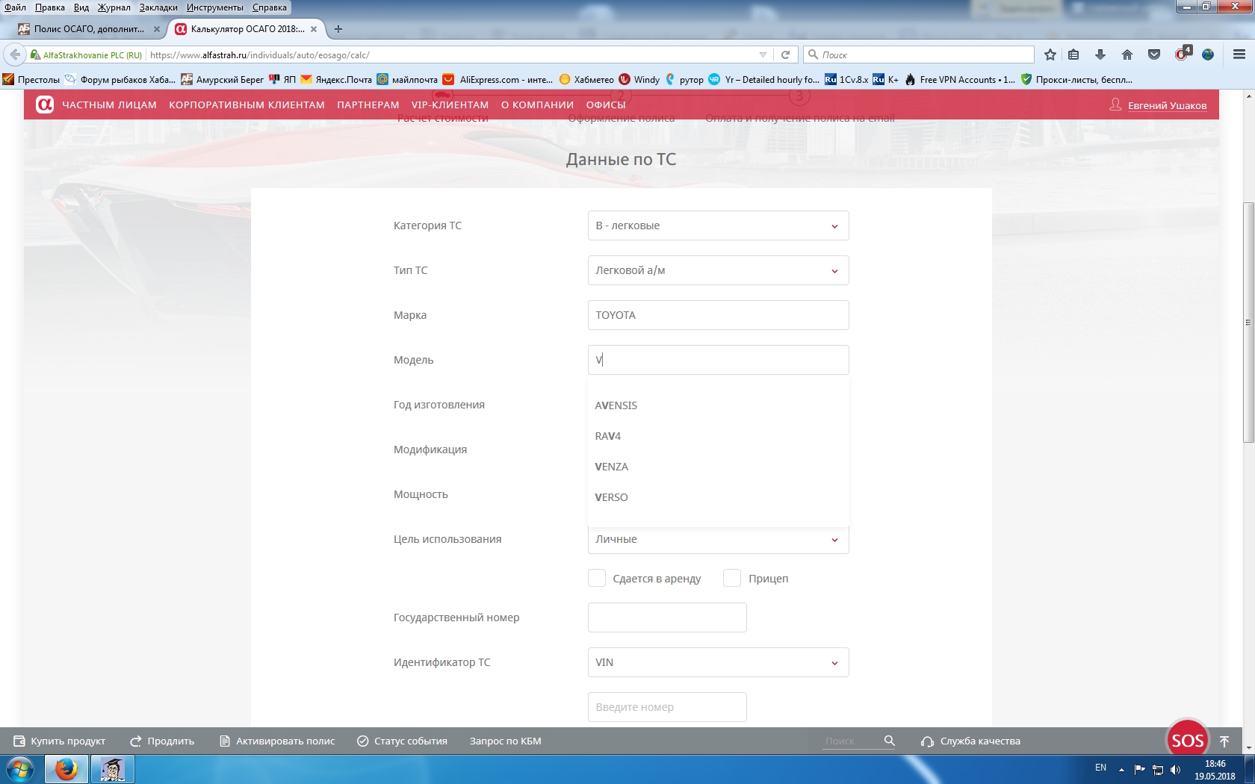Go to browser home page icon

[1127, 55]
